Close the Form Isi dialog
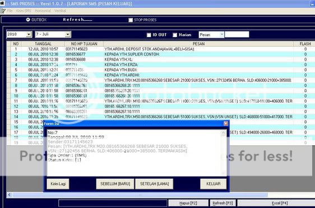The width and height of the screenshot is (315, 208). (226, 123)
